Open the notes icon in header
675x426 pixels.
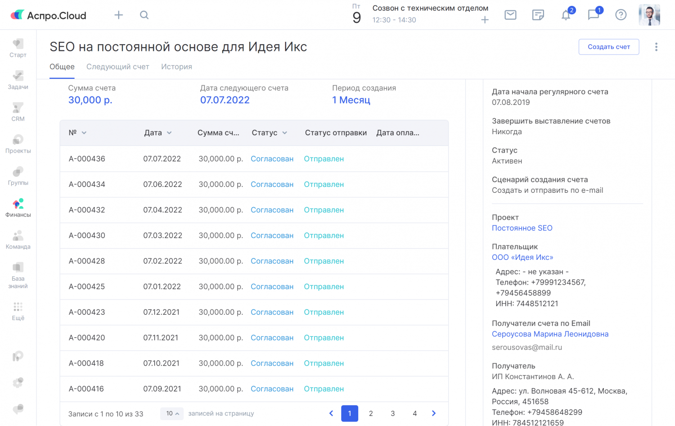point(538,15)
